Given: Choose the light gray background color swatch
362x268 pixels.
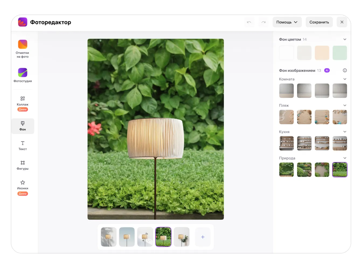Looking at the screenshot, I should click(x=304, y=53).
